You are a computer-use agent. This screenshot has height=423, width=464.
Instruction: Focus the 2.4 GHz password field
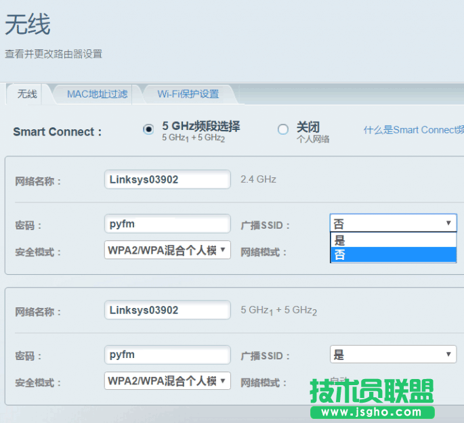point(167,223)
